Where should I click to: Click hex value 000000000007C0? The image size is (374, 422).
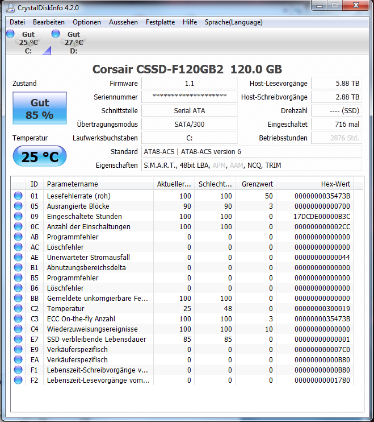(x=322, y=349)
